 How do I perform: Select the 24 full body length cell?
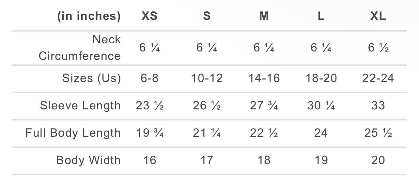(321, 133)
